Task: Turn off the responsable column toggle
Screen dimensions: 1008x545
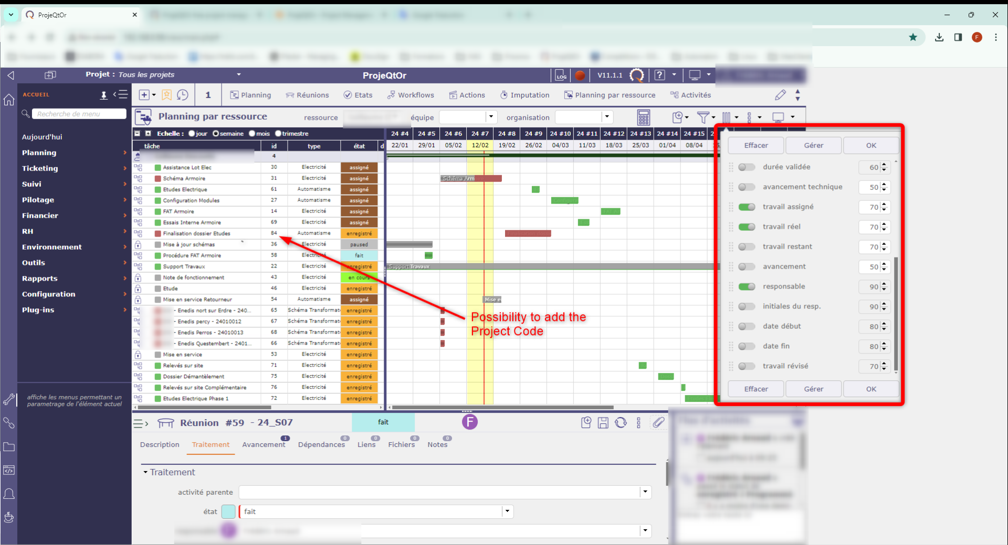Action: click(746, 287)
